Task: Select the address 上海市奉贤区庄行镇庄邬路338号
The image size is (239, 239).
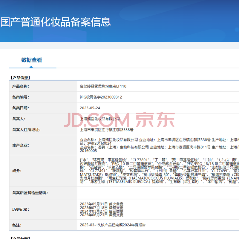Action: tap(107, 130)
